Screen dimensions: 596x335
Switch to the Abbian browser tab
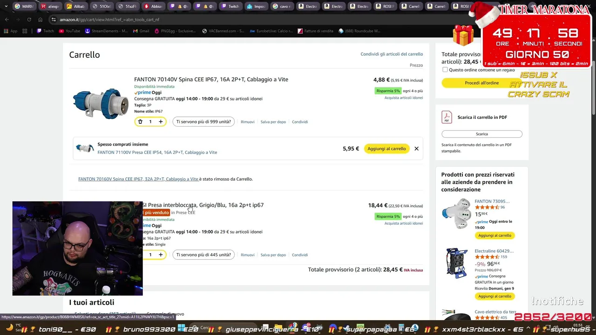click(x=153, y=7)
